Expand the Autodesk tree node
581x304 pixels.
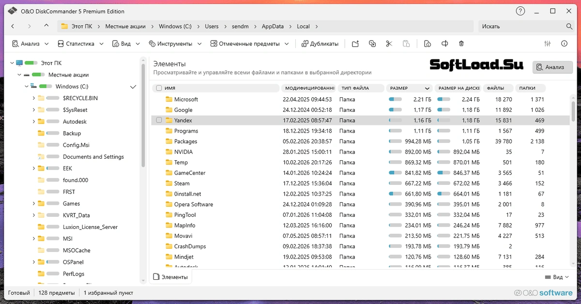coord(34,122)
